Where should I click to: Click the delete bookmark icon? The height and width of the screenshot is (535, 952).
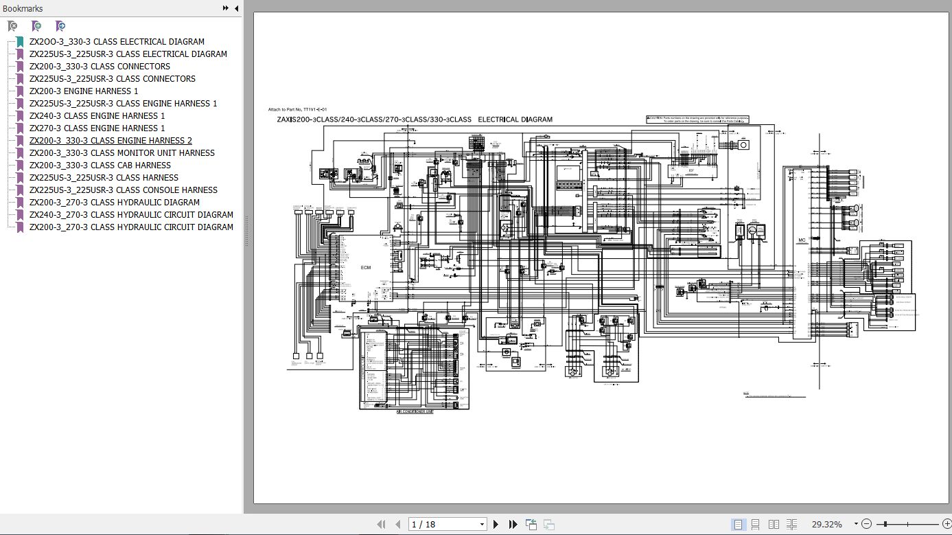pyautogui.click(x=12, y=26)
